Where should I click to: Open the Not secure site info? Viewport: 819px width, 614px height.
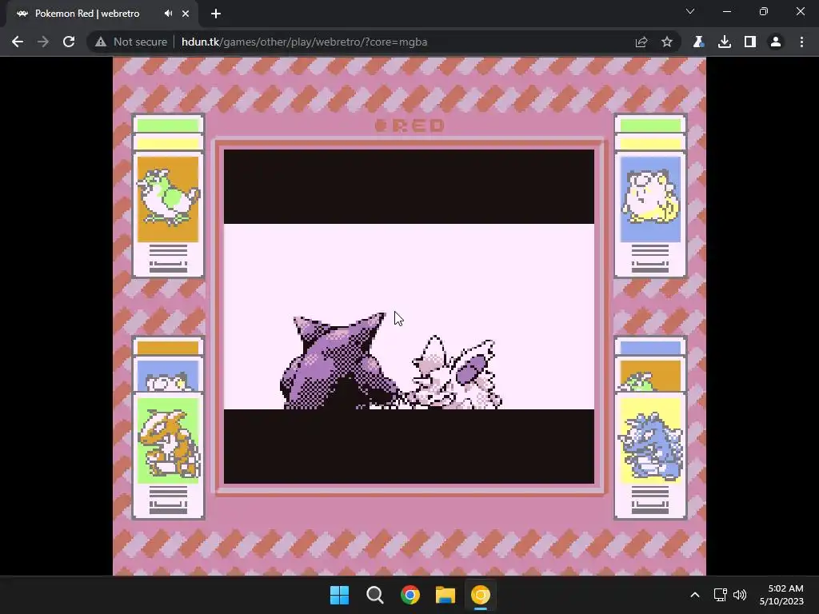click(131, 42)
